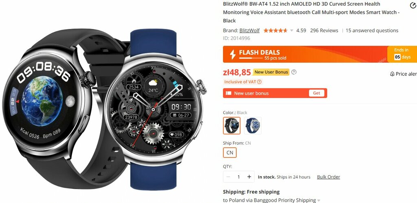Expand the rating breakdown dropdown arrow

click(x=292, y=31)
